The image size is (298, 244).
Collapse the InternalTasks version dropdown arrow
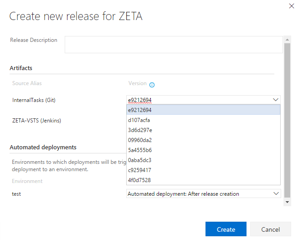275,100
